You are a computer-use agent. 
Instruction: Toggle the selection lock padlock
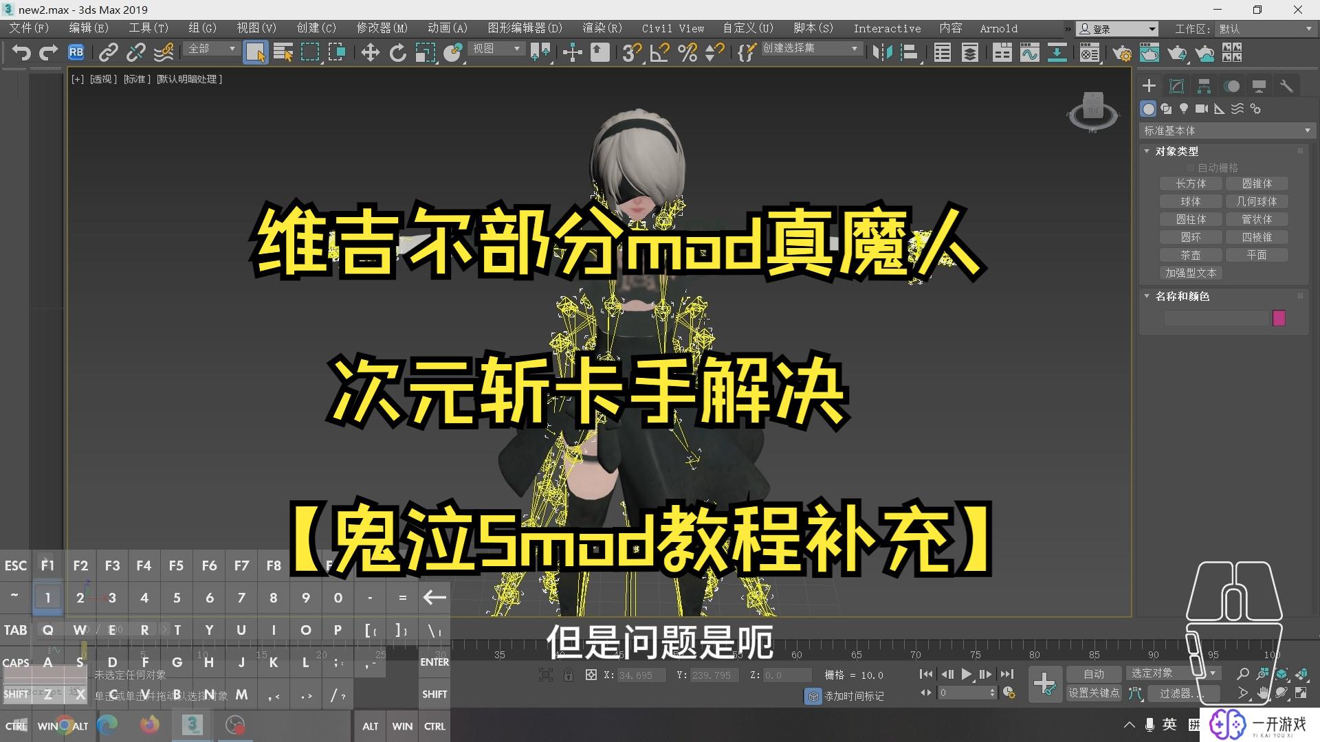(569, 675)
